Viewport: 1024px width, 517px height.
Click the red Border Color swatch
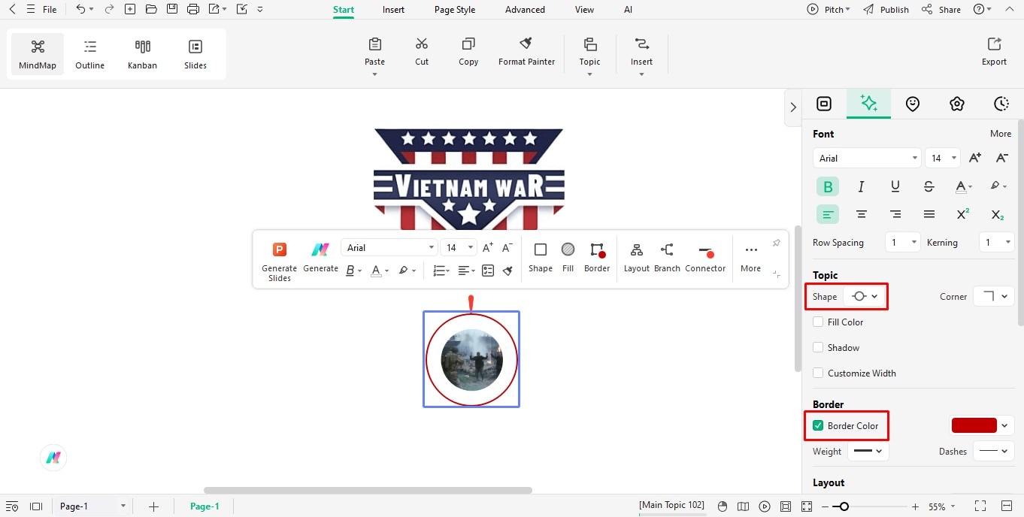[x=974, y=425]
